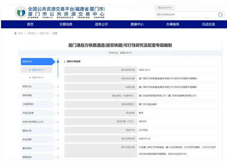Click 工程建设 in the breadcrumb
The height and width of the screenshot is (163, 227).
point(31,33)
